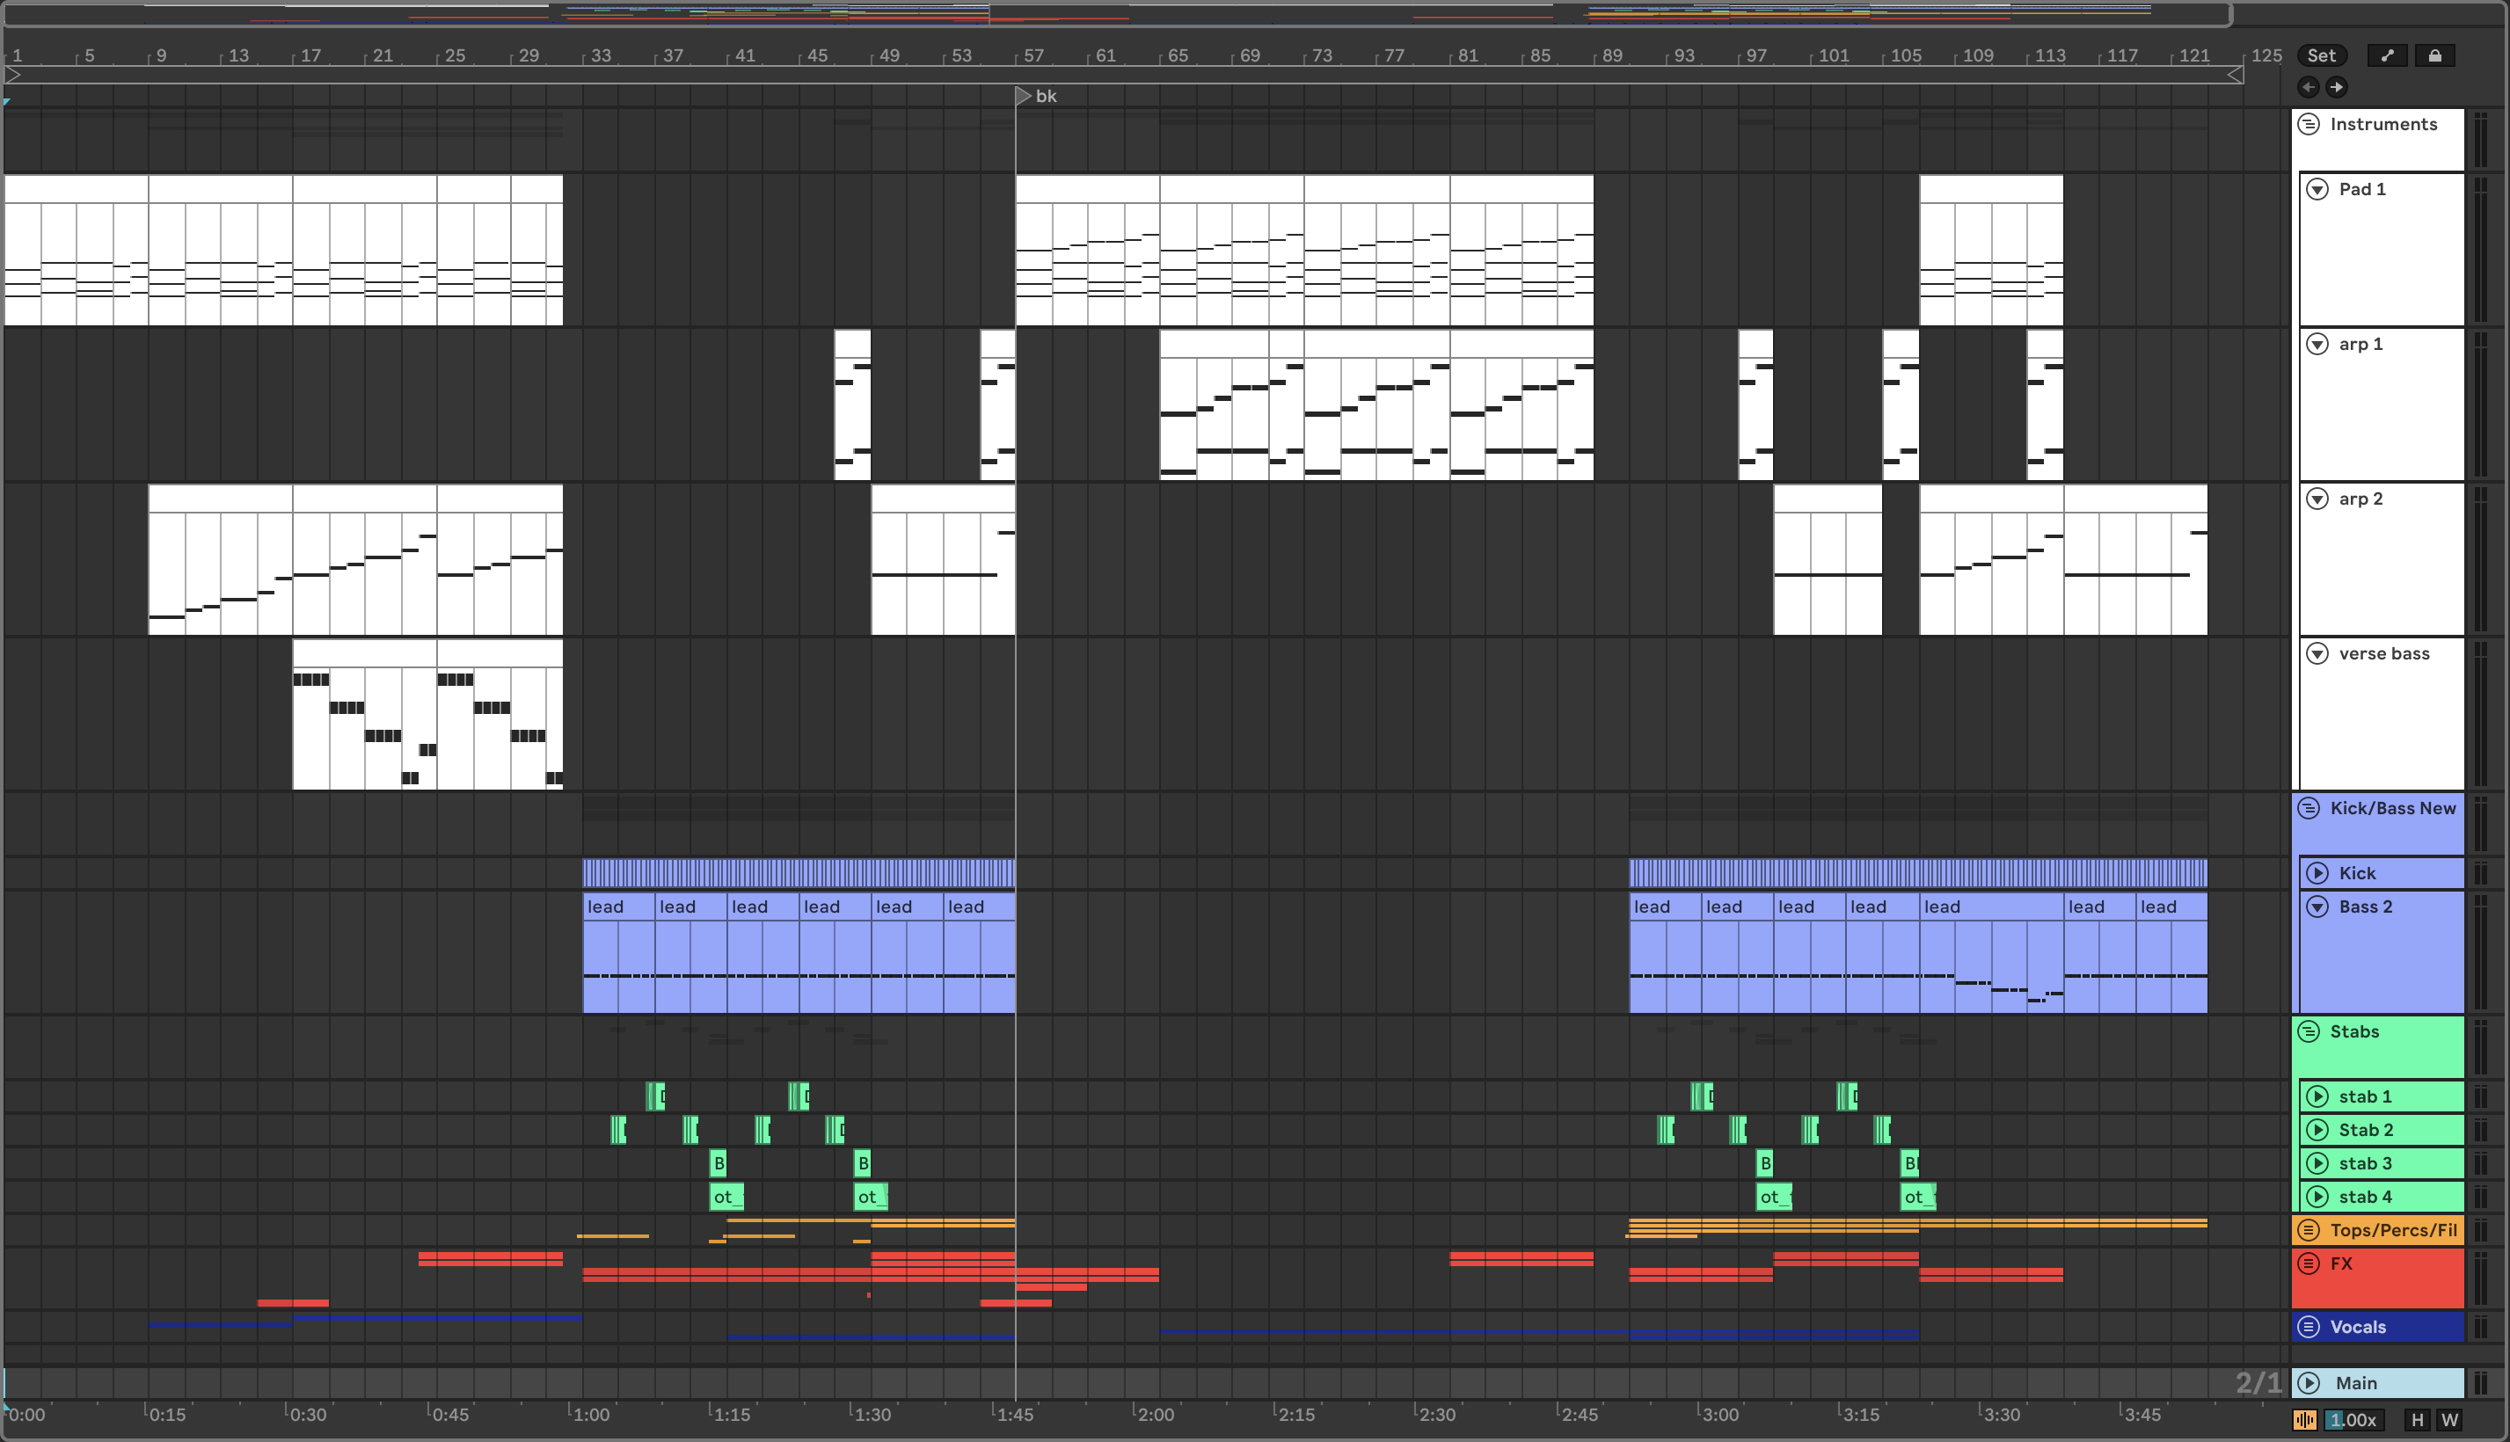Click the FX group fold icon
Viewport: 2510px width, 1442px height.
(x=2309, y=1263)
